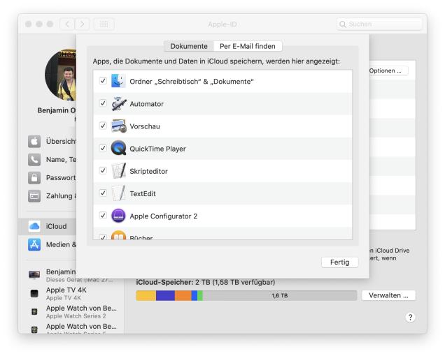
Task: Select Apple TV 4K device name
Action: (x=66, y=290)
